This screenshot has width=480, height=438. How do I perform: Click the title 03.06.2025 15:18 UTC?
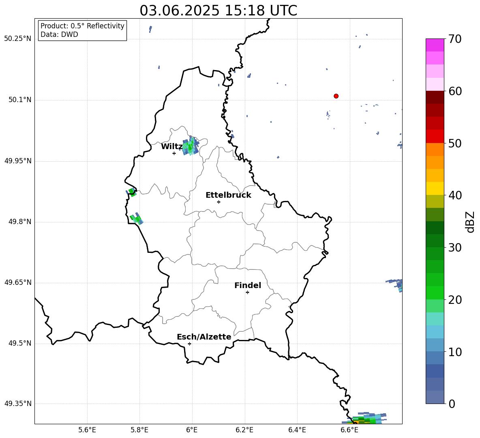click(x=218, y=11)
